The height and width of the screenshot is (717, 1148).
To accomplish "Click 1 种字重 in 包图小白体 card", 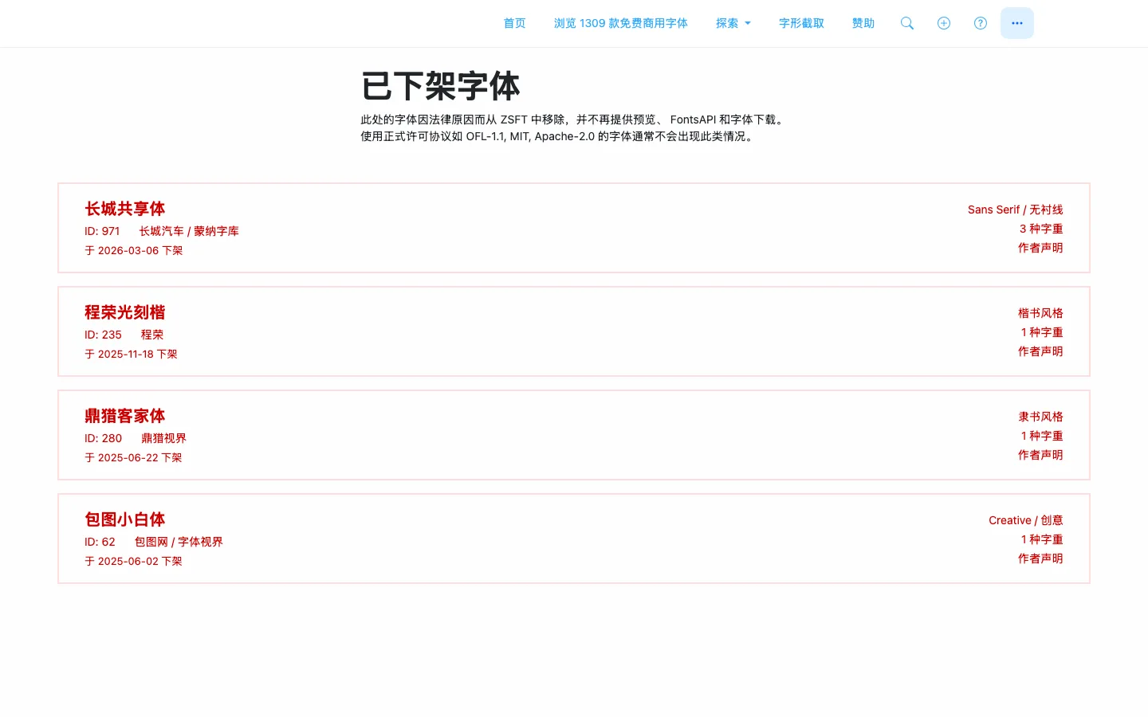I will tap(1042, 539).
